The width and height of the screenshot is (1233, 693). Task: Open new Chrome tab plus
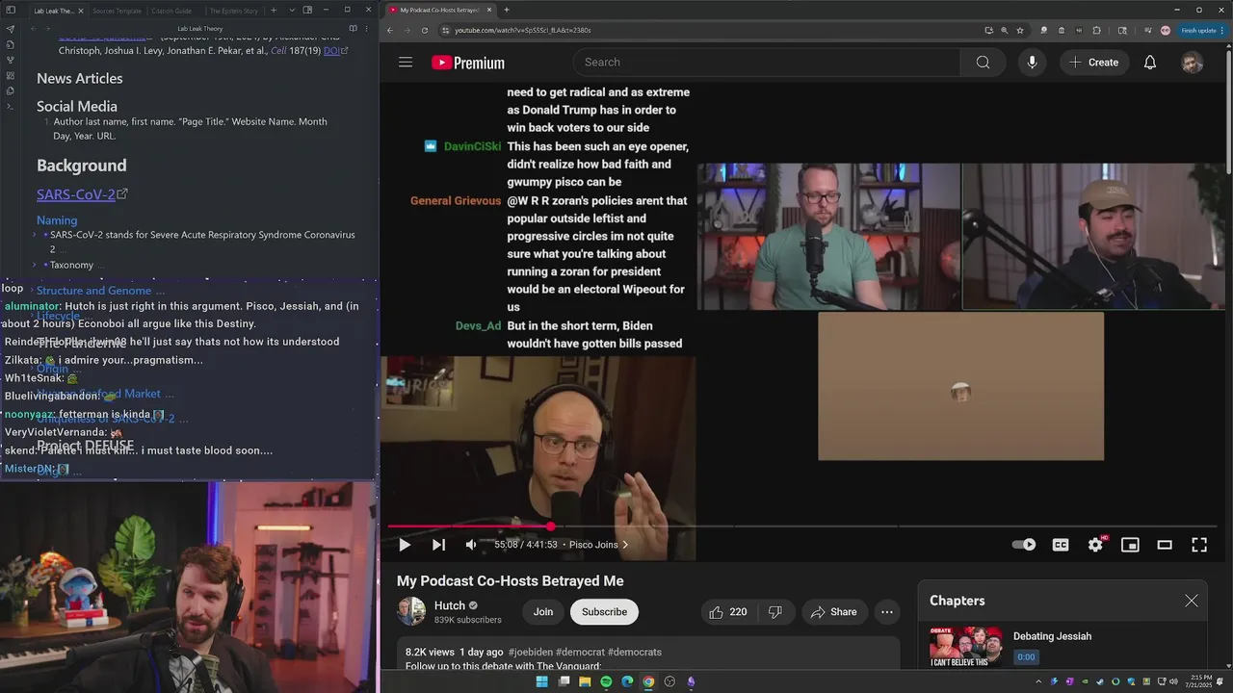coord(507,10)
